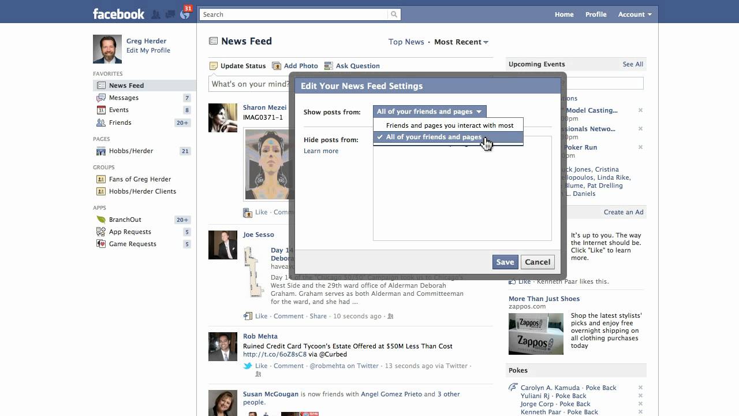The width and height of the screenshot is (739, 416).
Task: Remove the Model Casting event with its X
Action: point(640,110)
